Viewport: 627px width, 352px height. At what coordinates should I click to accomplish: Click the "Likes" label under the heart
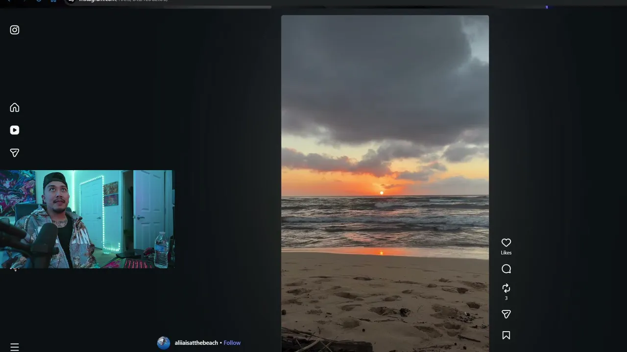(506, 253)
